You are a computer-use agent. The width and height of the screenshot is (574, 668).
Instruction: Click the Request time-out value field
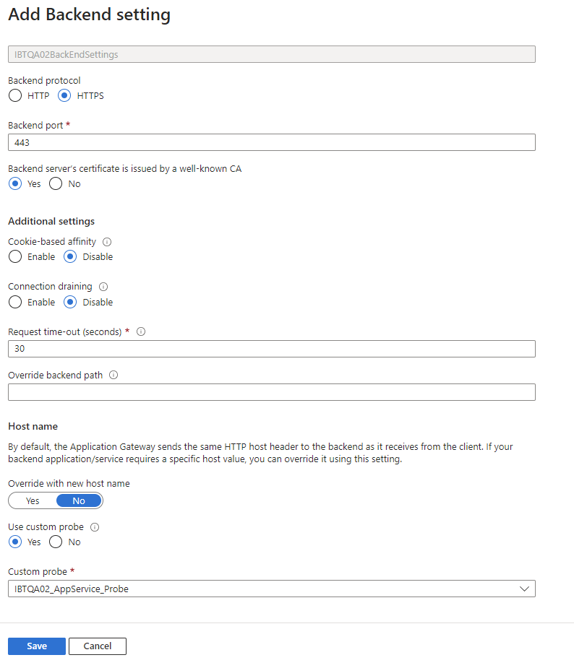click(271, 348)
